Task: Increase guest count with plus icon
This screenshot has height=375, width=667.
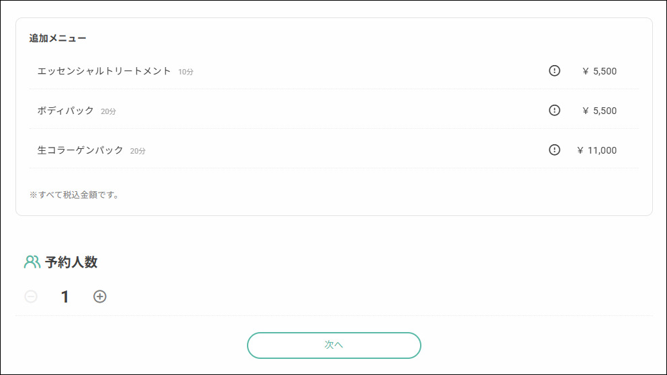Action: 100,297
